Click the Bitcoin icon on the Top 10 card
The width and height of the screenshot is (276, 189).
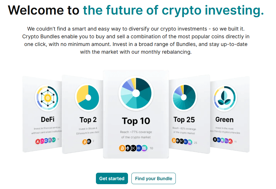pos(122,148)
